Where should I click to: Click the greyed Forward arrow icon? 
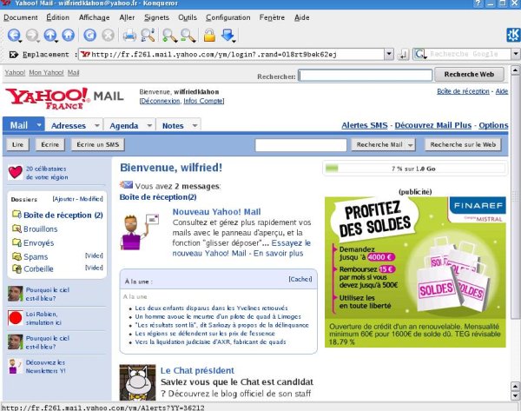point(32,35)
